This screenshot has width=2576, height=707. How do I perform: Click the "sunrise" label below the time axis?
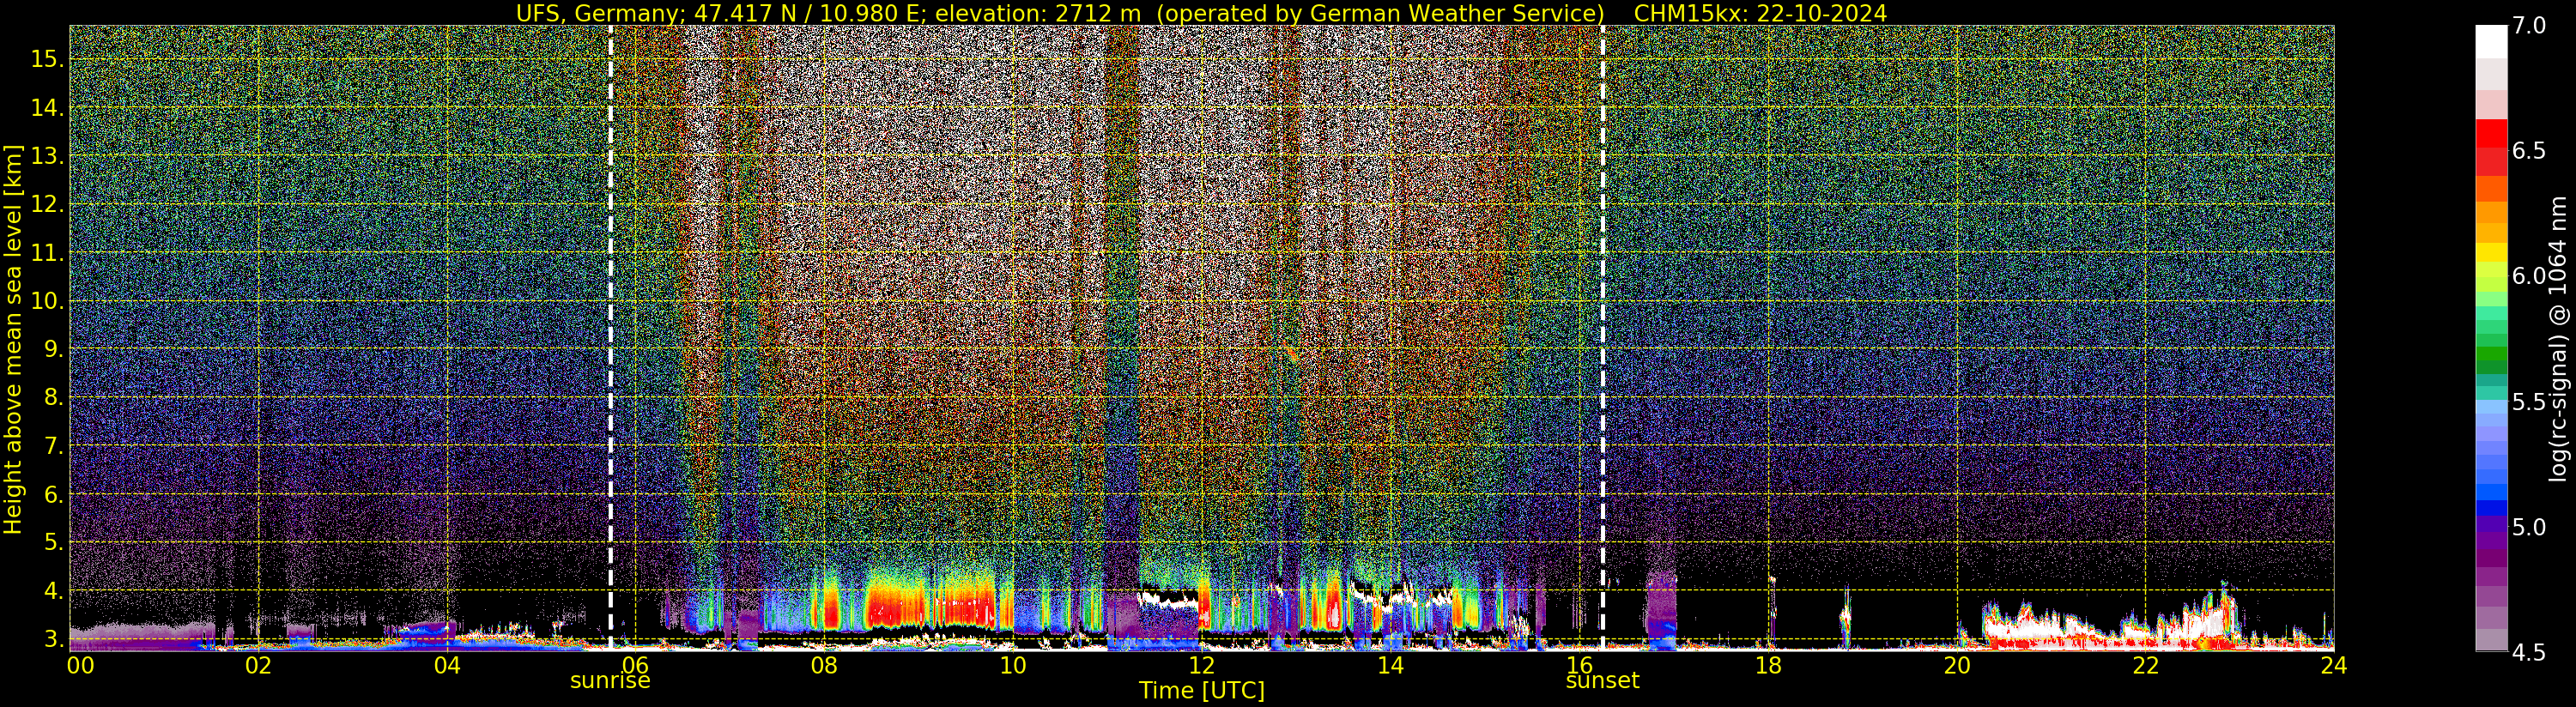(610, 680)
